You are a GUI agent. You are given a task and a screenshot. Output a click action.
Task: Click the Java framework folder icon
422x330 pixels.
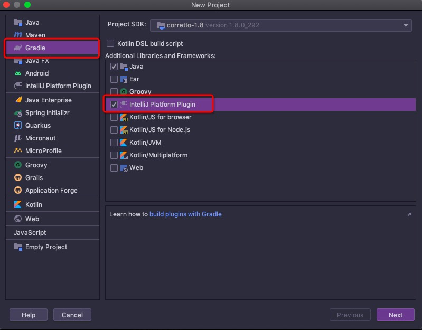[x=124, y=67]
